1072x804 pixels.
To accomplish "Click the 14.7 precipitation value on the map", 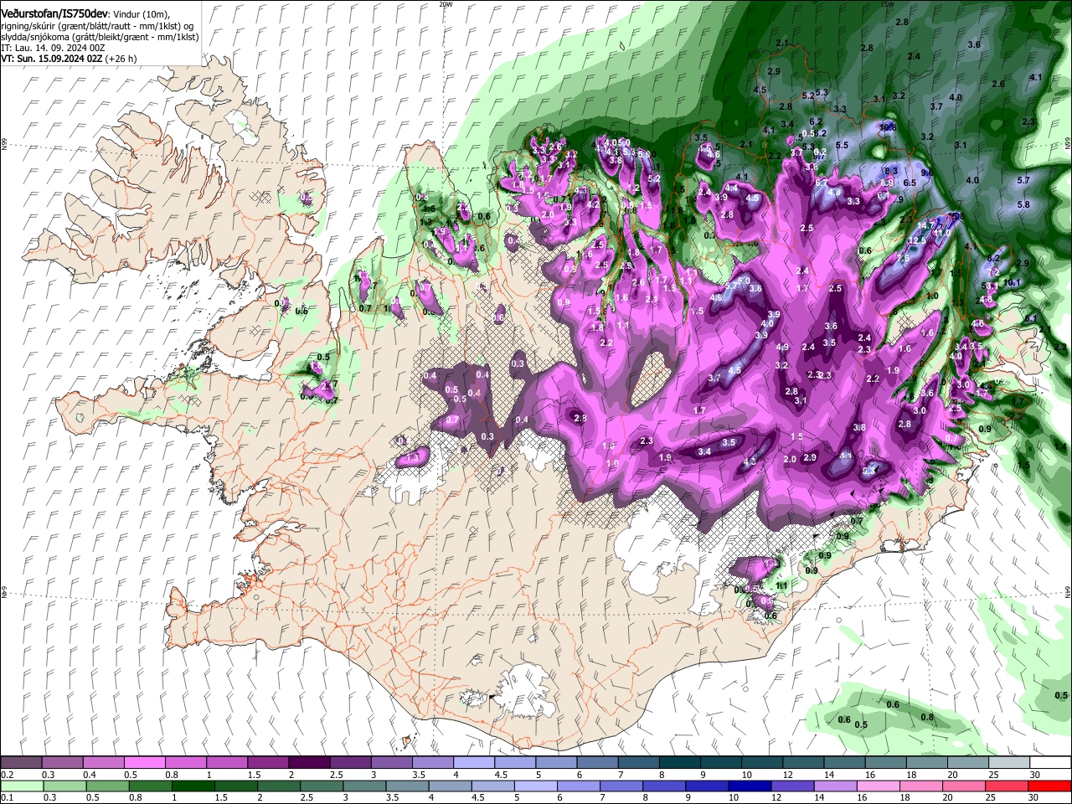I will pyautogui.click(x=925, y=226).
